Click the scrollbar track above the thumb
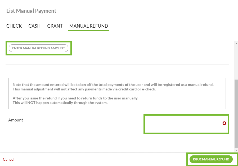The width and height of the screenshot is (238, 166). coord(236,61)
